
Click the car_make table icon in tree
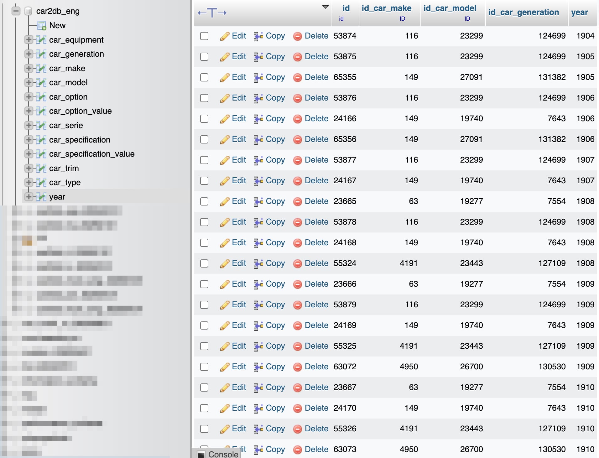[x=41, y=68]
